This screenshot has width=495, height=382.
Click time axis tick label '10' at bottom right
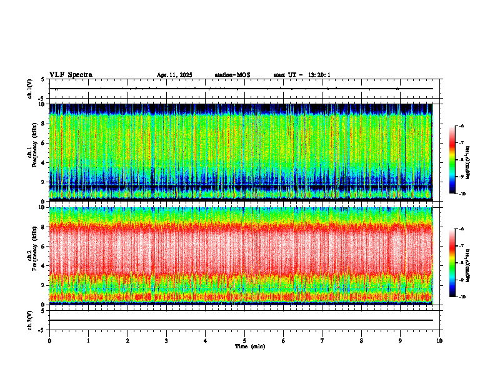click(439, 341)
